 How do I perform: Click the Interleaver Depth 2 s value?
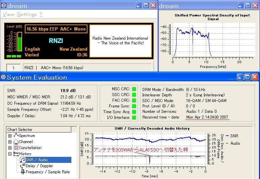coord(205,95)
